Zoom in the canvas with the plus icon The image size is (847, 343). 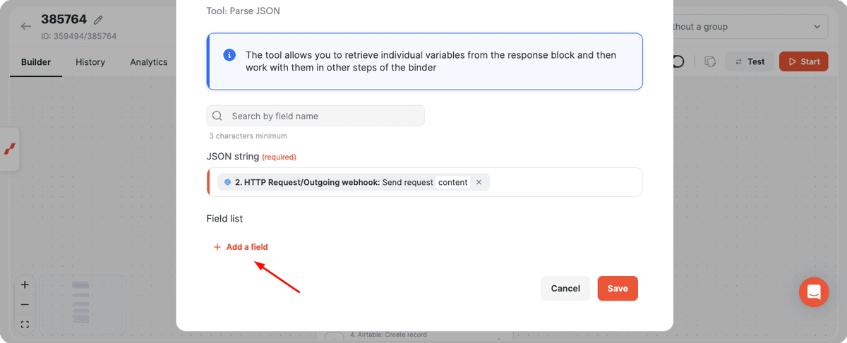point(25,285)
